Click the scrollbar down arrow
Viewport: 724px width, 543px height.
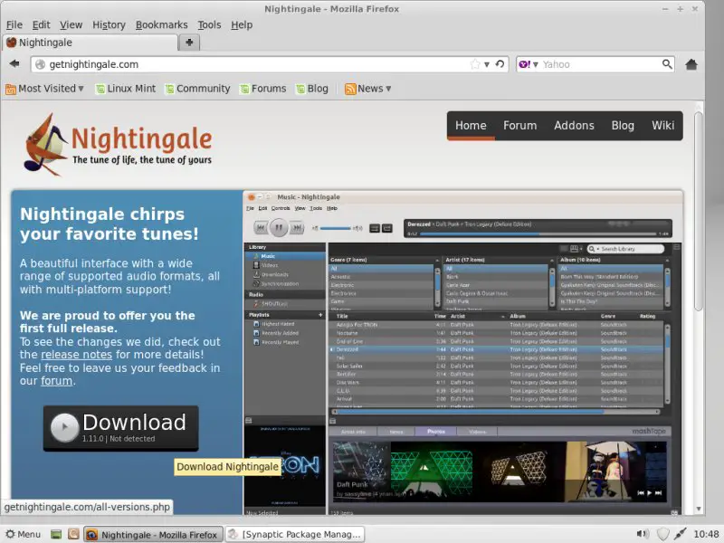pyautogui.click(x=698, y=509)
